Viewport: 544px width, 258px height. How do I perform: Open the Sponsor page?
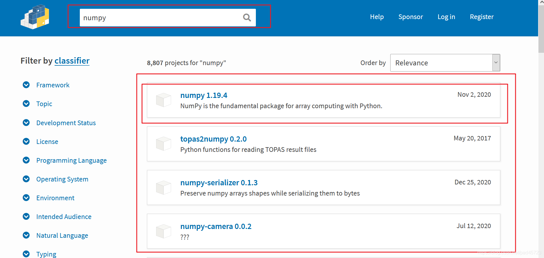click(x=410, y=17)
